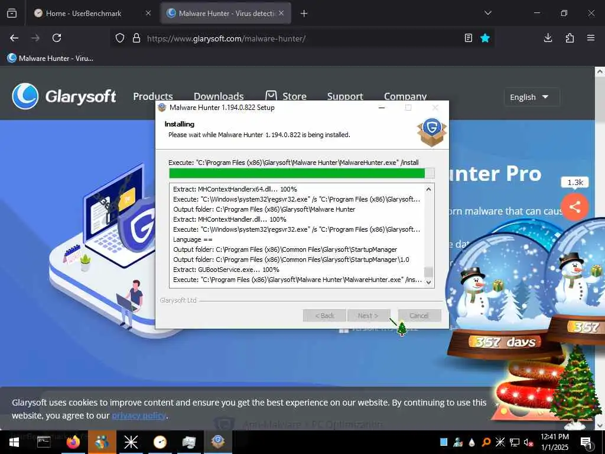
Task: Click the Back button in setup
Action: click(x=324, y=316)
